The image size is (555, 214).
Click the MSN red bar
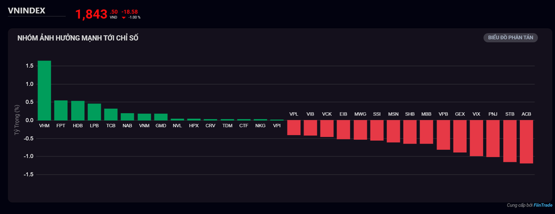click(393, 132)
